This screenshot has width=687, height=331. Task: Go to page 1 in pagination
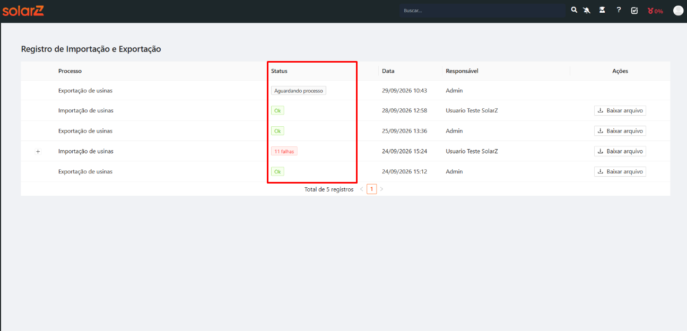pyautogui.click(x=372, y=189)
